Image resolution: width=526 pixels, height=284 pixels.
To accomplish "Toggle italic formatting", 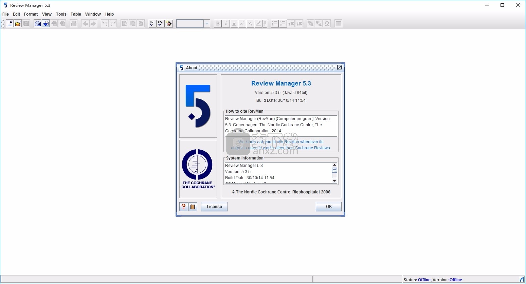I will click(x=226, y=23).
